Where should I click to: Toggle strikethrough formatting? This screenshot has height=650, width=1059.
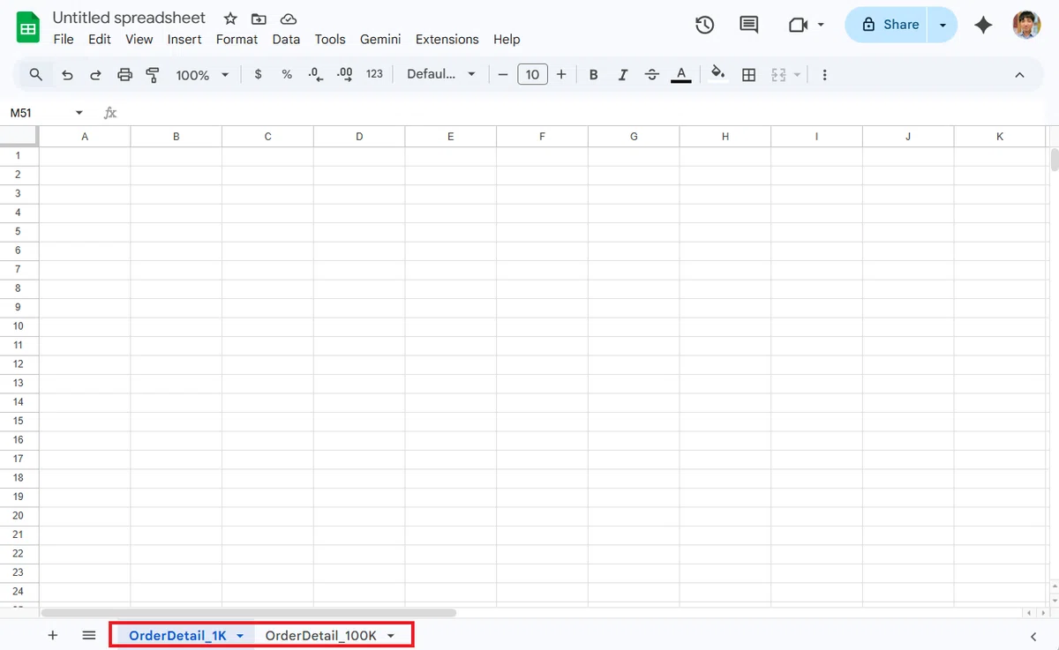652,75
